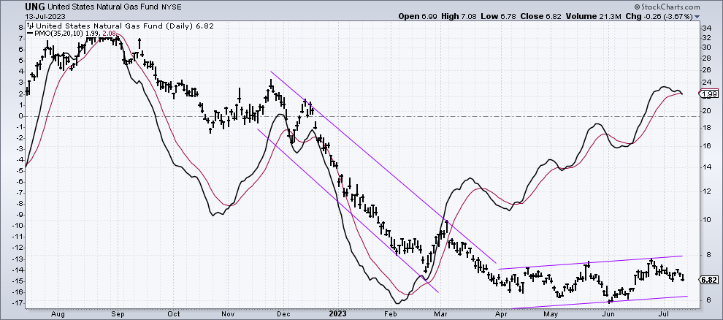Image resolution: width=723 pixels, height=320 pixels.
Task: Click the 1.99 PMO value tag
Action: (707, 94)
